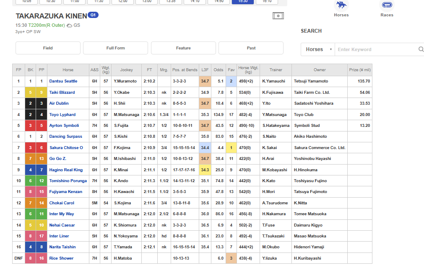The width and height of the screenshot is (424, 273).
Task: Click jockey name Y.Okabe
Action: coord(122,93)
